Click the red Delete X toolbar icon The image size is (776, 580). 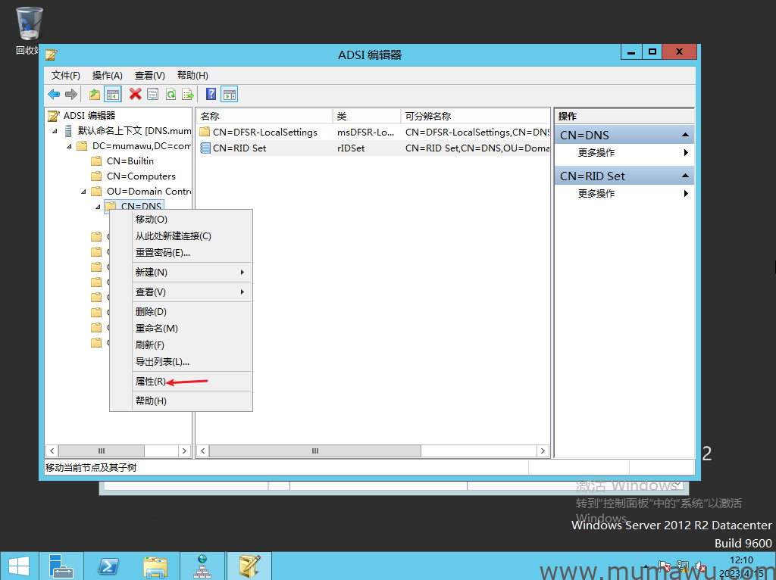(x=136, y=94)
